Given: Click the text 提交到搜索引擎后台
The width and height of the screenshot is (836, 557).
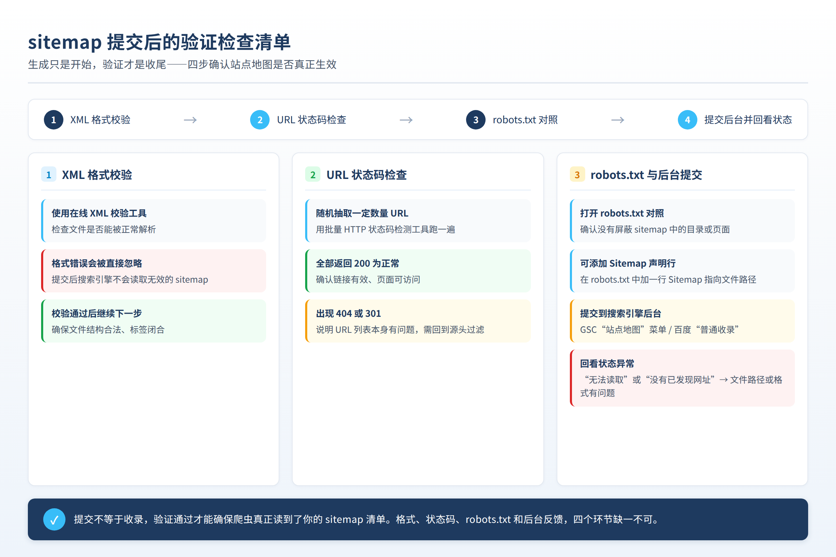Looking at the screenshot, I should click(621, 313).
